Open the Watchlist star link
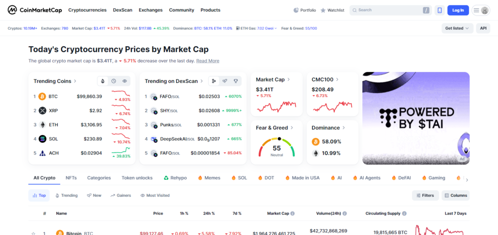 332,10
